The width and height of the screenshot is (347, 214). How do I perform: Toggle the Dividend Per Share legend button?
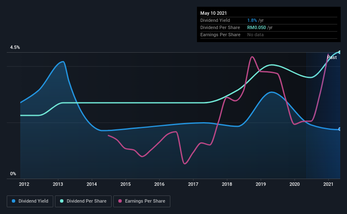(x=83, y=201)
